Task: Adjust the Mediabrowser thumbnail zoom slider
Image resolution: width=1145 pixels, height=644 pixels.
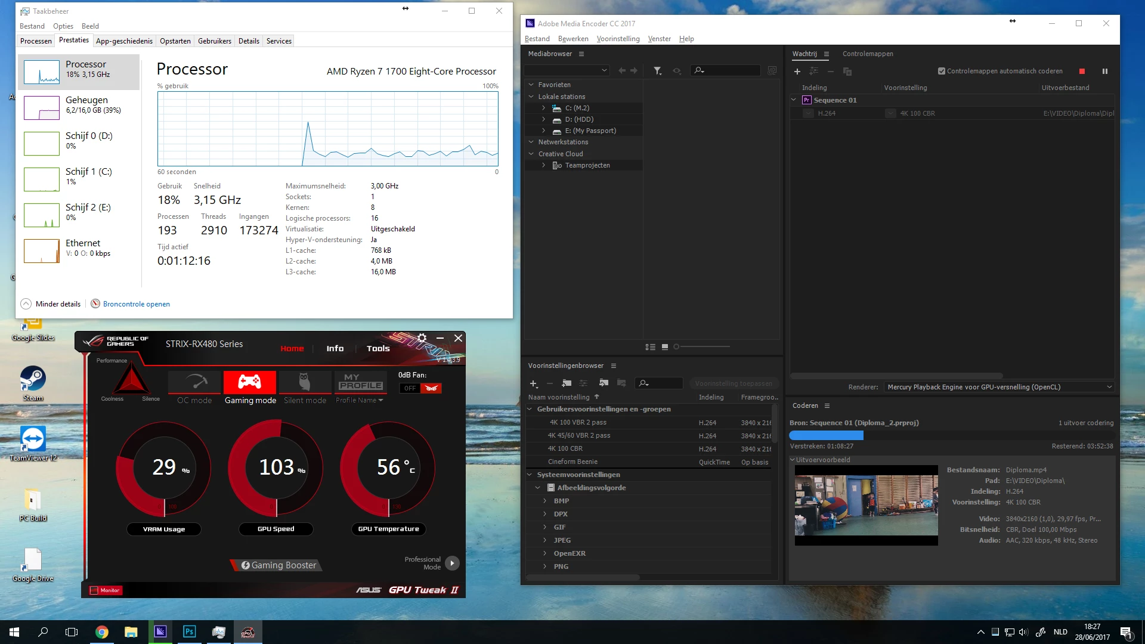Action: pyautogui.click(x=677, y=346)
